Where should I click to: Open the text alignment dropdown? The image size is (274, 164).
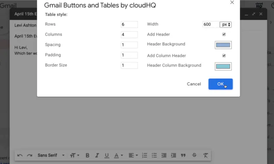(133, 155)
